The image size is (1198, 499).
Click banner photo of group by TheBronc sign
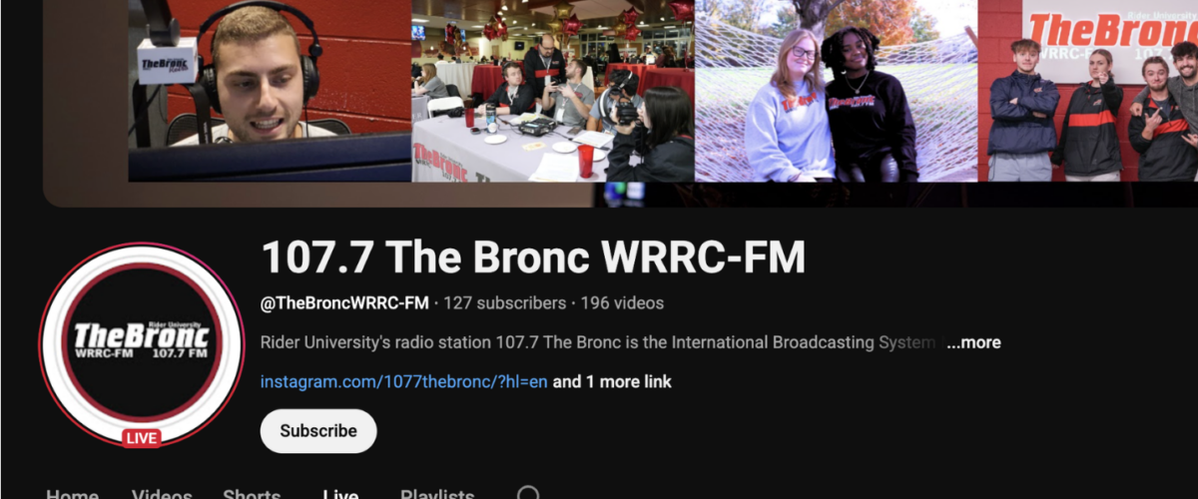[1088, 91]
